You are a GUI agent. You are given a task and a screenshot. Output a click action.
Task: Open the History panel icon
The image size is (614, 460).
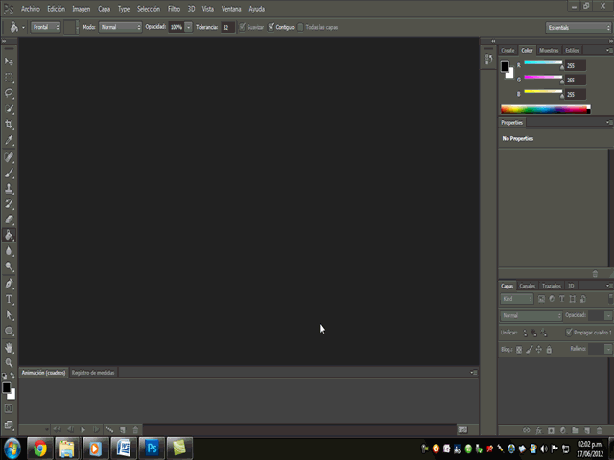click(x=488, y=59)
